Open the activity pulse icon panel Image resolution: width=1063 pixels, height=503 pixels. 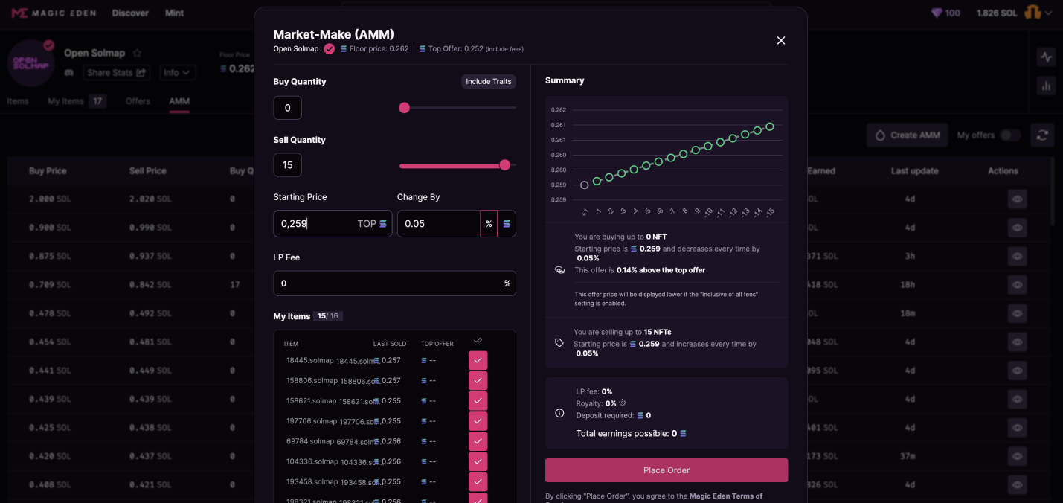click(1046, 57)
